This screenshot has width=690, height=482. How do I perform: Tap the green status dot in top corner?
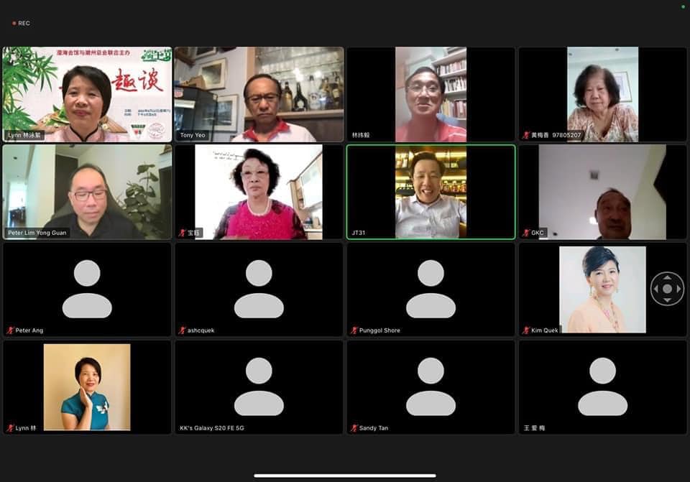coord(683,6)
